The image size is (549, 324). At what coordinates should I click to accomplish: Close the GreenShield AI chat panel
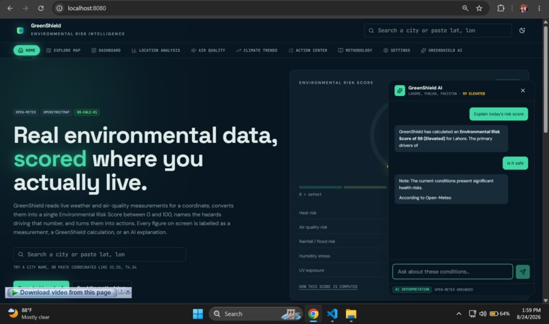tap(522, 91)
